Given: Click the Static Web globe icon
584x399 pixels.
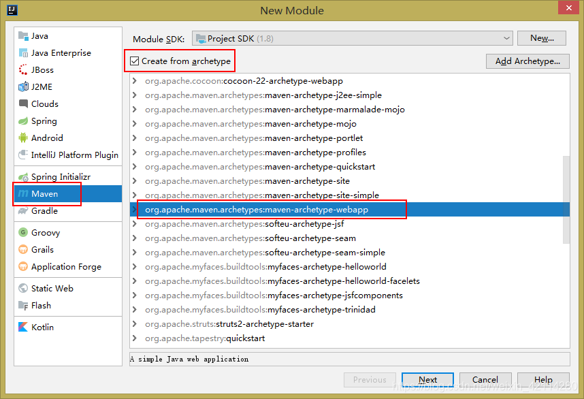Looking at the screenshot, I should pos(23,288).
